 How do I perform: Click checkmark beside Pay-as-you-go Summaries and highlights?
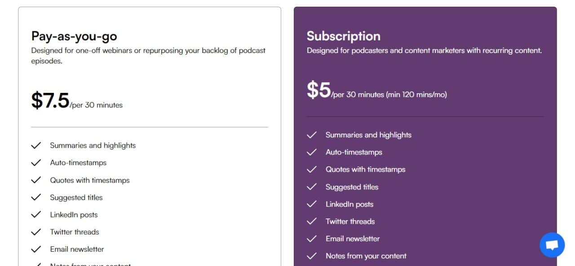point(36,145)
